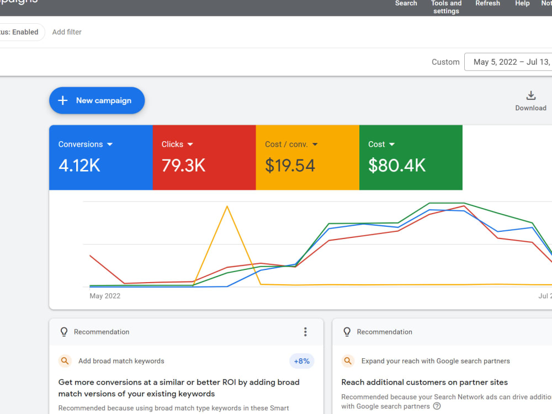Image resolution: width=552 pixels, height=414 pixels.
Task: Click Search in the top bar
Action: coord(406,3)
